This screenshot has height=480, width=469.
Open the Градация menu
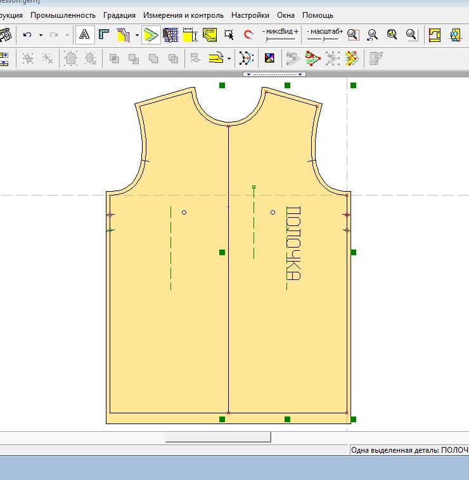119,15
